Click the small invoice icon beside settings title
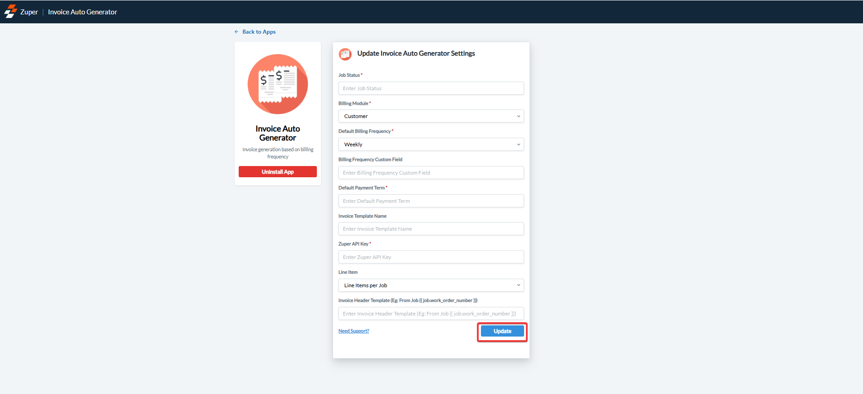This screenshot has width=863, height=394. (x=345, y=54)
